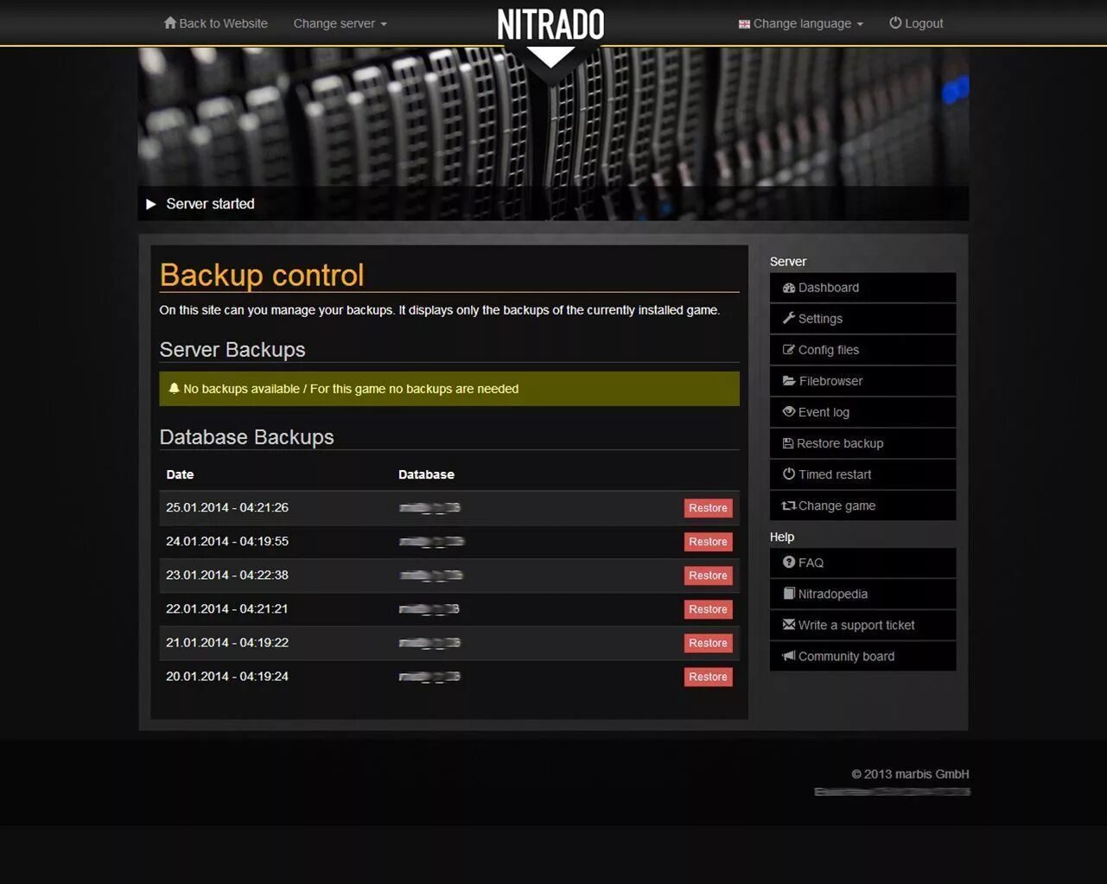Click the Restore backup floppy disk icon
Image resolution: width=1107 pixels, height=884 pixels.
coord(787,443)
